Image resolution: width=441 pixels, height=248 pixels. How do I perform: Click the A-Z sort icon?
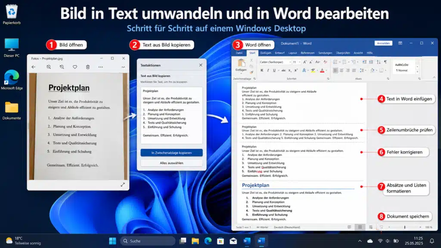pyautogui.click(x=379, y=62)
